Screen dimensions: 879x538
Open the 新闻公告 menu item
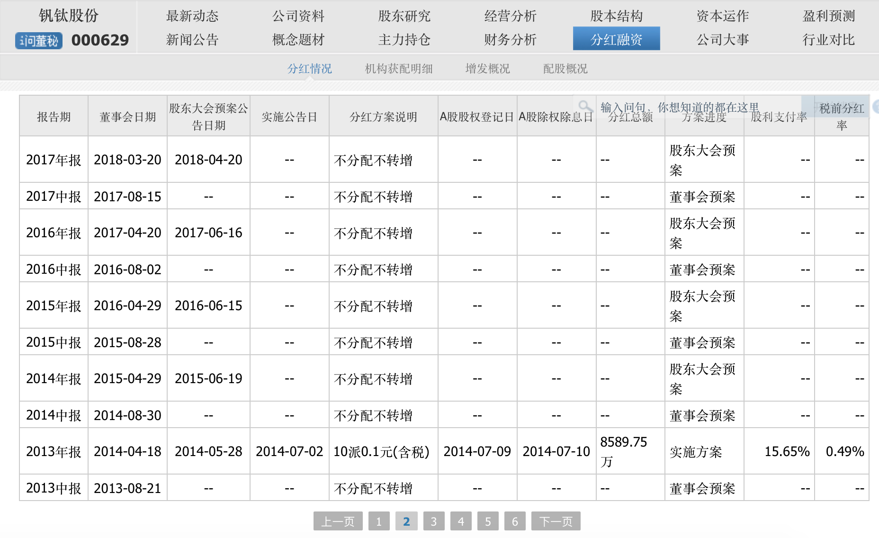tap(192, 40)
